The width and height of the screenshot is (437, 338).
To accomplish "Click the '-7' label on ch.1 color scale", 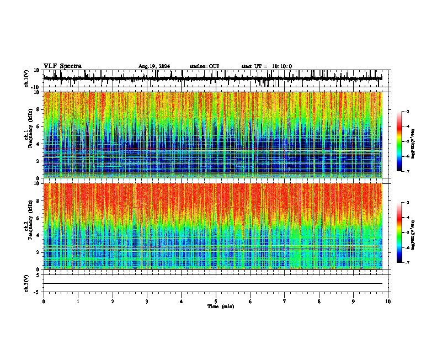I will pyautogui.click(x=407, y=171).
